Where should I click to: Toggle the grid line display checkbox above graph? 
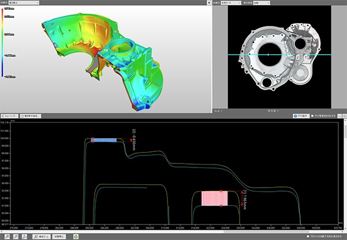[x=313, y=115]
